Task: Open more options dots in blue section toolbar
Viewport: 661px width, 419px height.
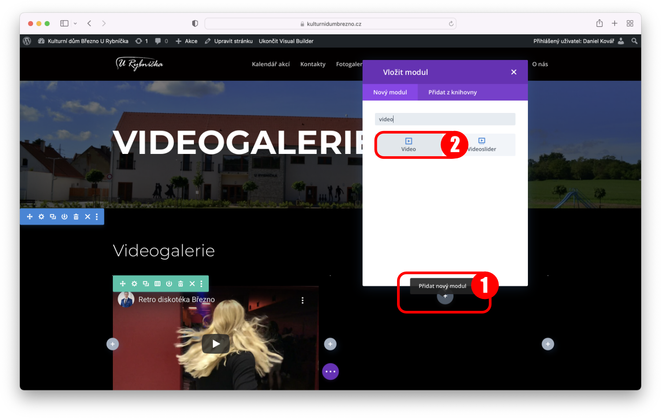Action: [97, 217]
